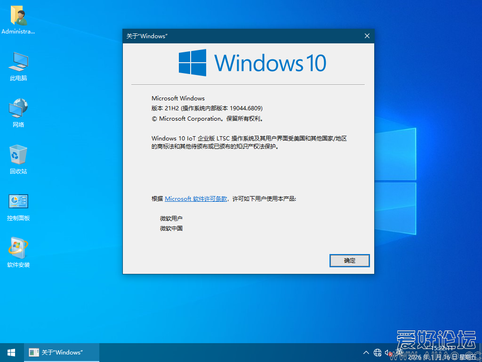This screenshot has height=362, width=482.
Task: Open the Administrator folder desktop icon
Action: pos(18,20)
